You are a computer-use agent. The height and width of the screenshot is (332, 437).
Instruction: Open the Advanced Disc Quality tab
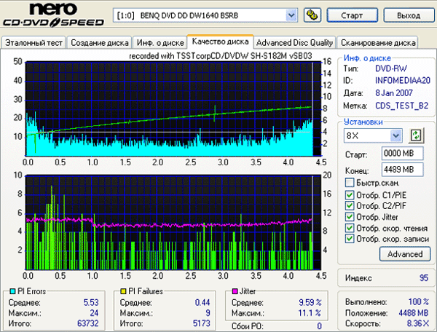(295, 43)
